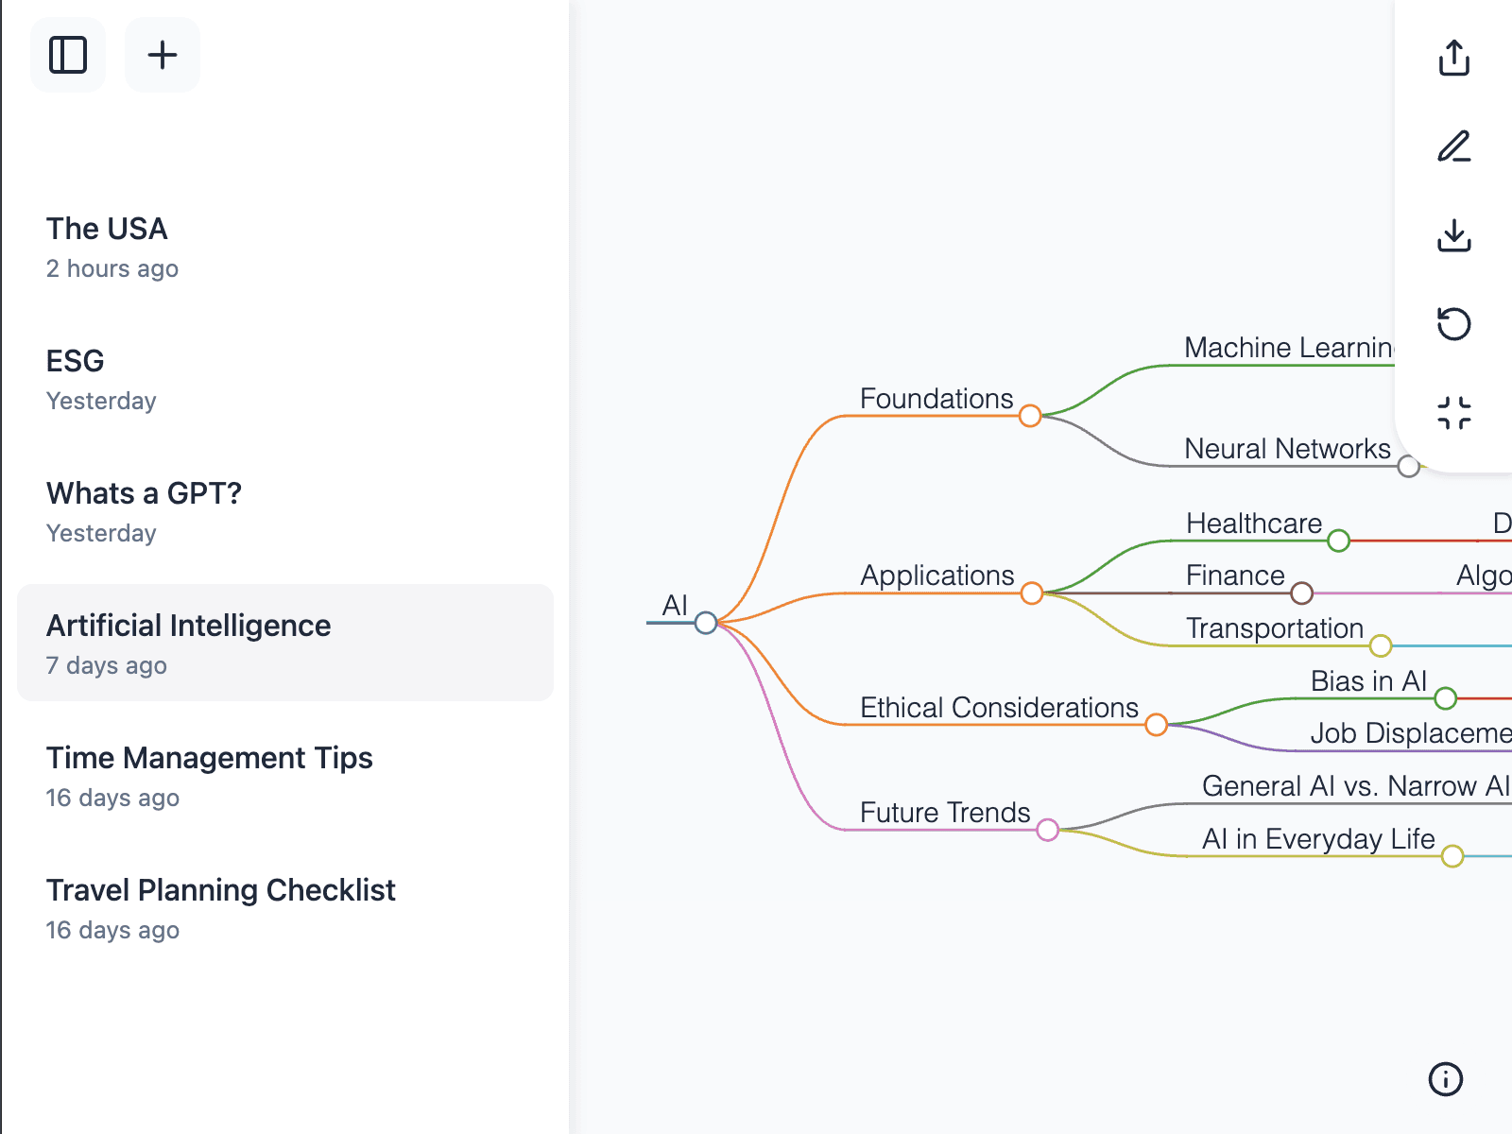This screenshot has height=1134, width=1512.
Task: Collapse the Foundations node circle
Action: (1030, 416)
